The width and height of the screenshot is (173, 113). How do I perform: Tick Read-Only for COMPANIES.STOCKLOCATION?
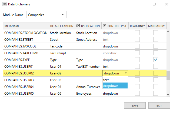[x=137, y=33]
